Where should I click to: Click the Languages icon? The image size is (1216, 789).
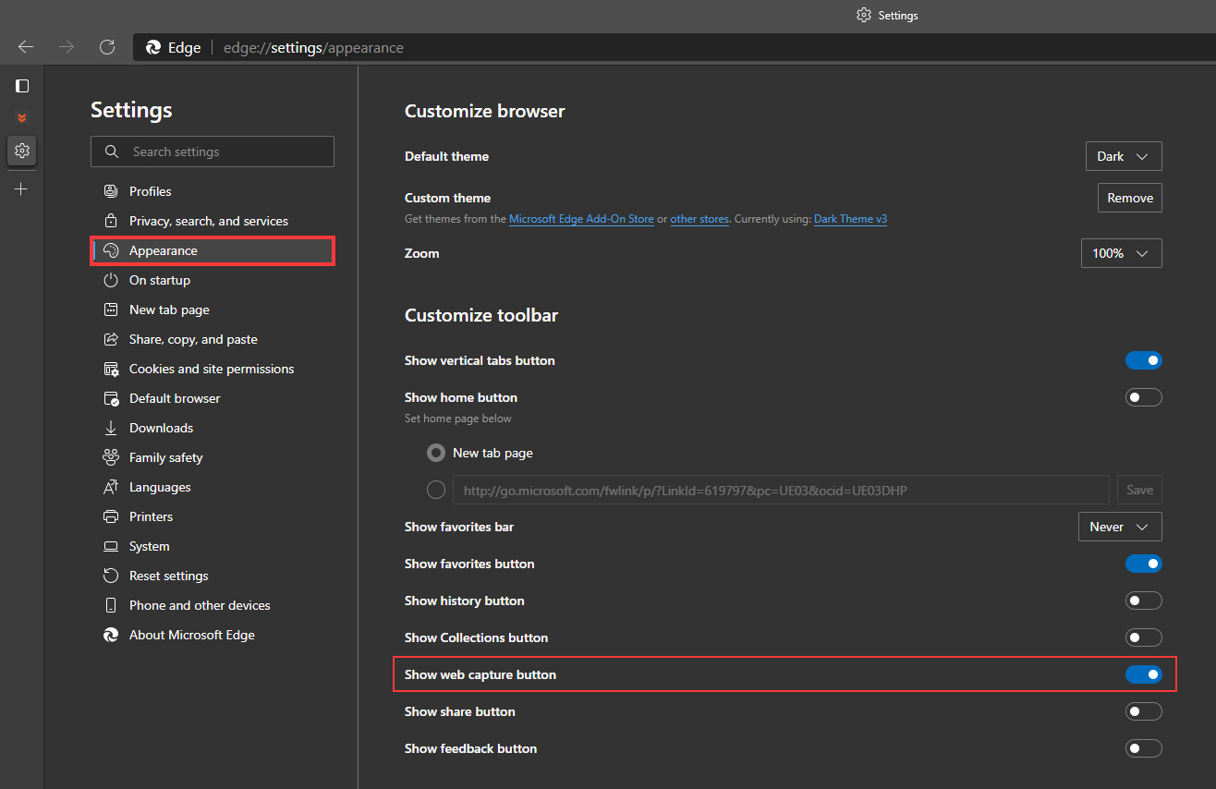coord(111,487)
